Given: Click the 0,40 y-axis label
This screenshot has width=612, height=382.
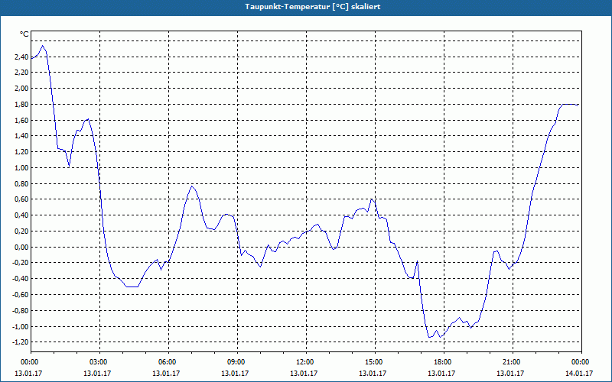Looking at the screenshot, I should tap(21, 215).
